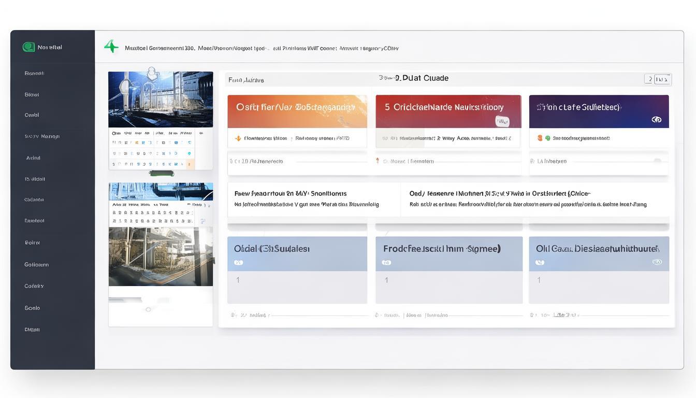
Task: Click the small badge icon on the left blue card
Action: 238,263
